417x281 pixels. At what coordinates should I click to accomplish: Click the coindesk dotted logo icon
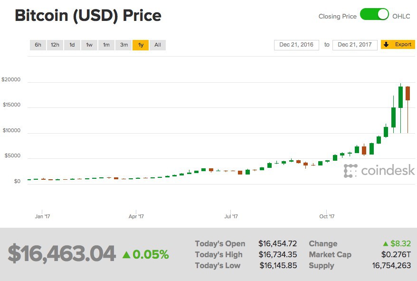click(x=350, y=170)
